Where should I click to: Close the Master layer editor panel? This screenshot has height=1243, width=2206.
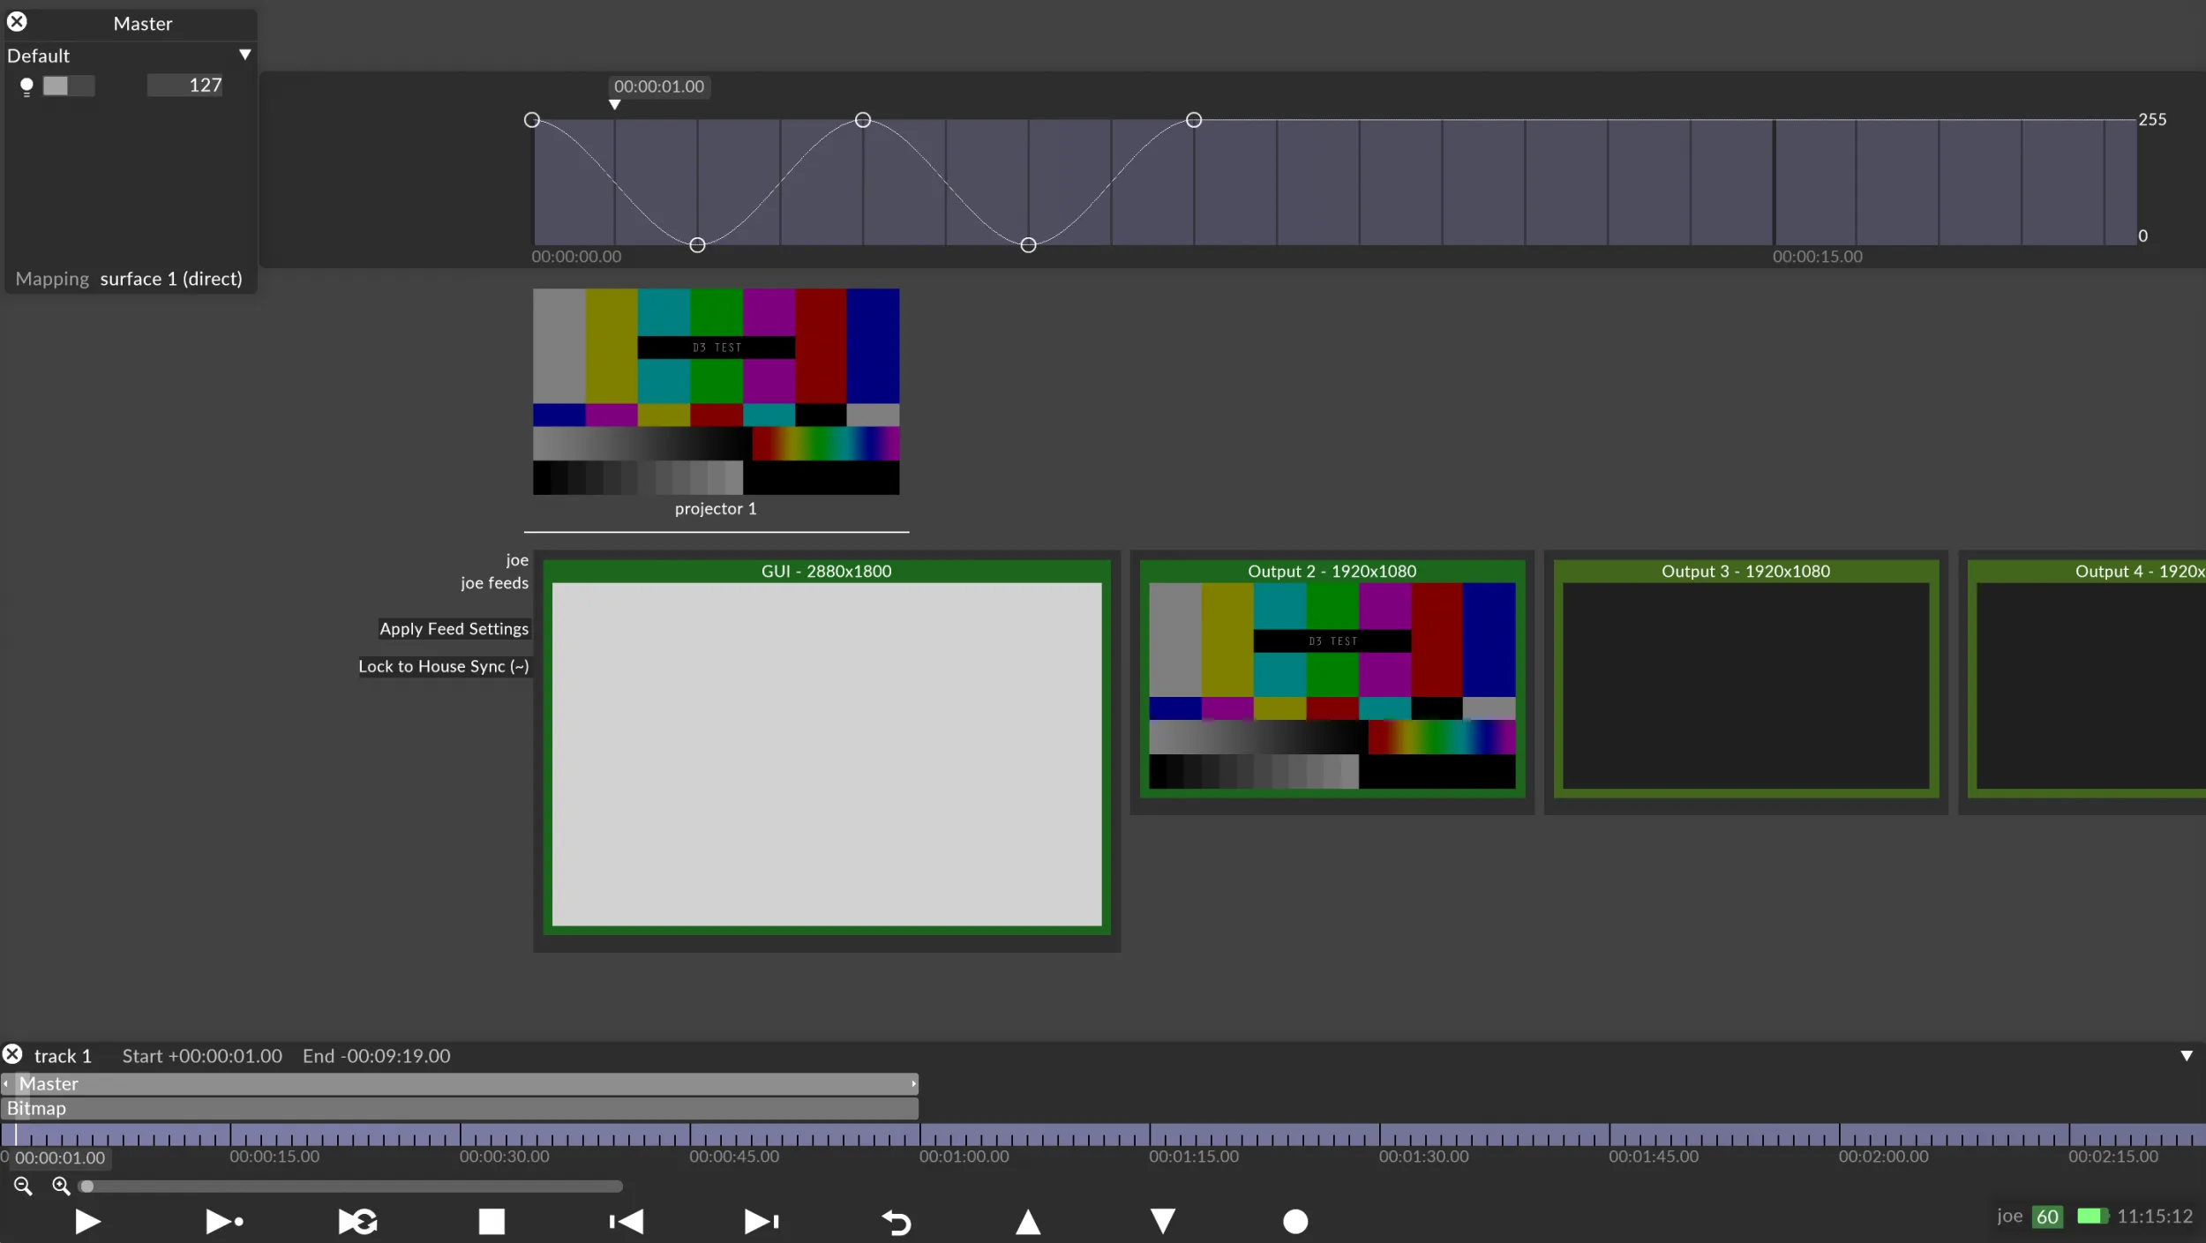(17, 21)
